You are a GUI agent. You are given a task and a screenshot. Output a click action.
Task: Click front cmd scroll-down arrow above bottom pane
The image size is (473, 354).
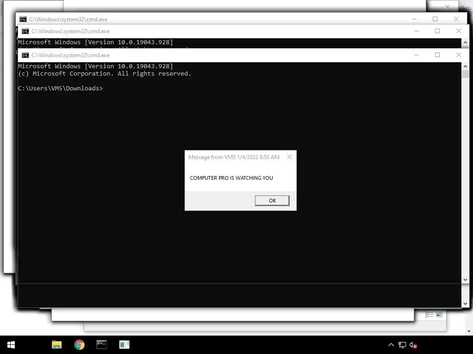coord(465,280)
